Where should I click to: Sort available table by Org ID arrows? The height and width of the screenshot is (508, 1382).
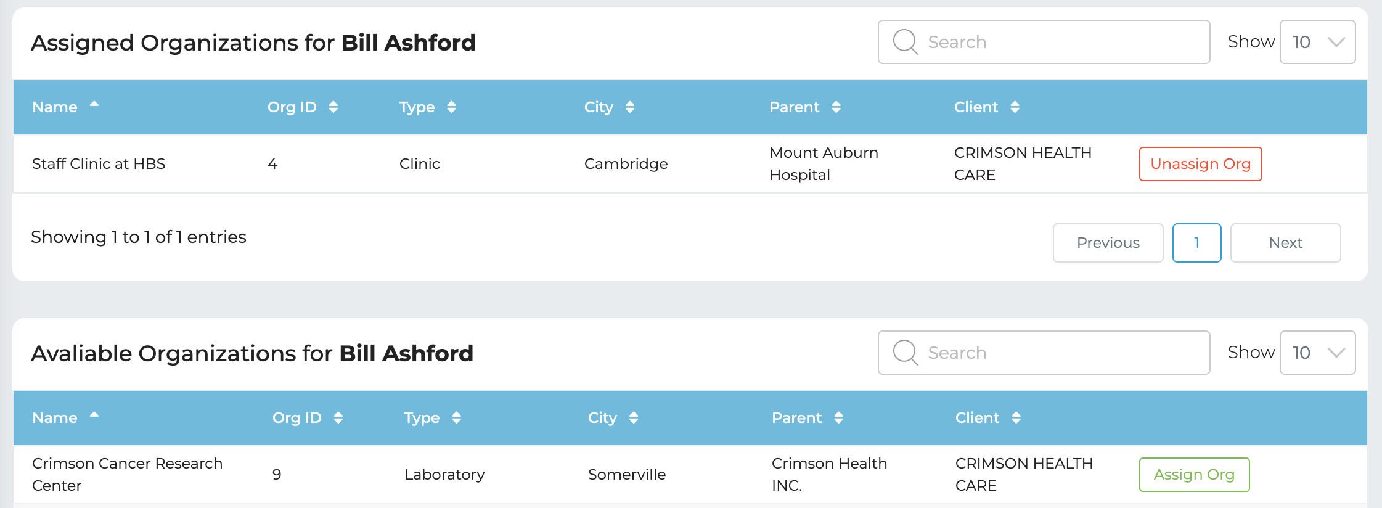click(x=338, y=418)
